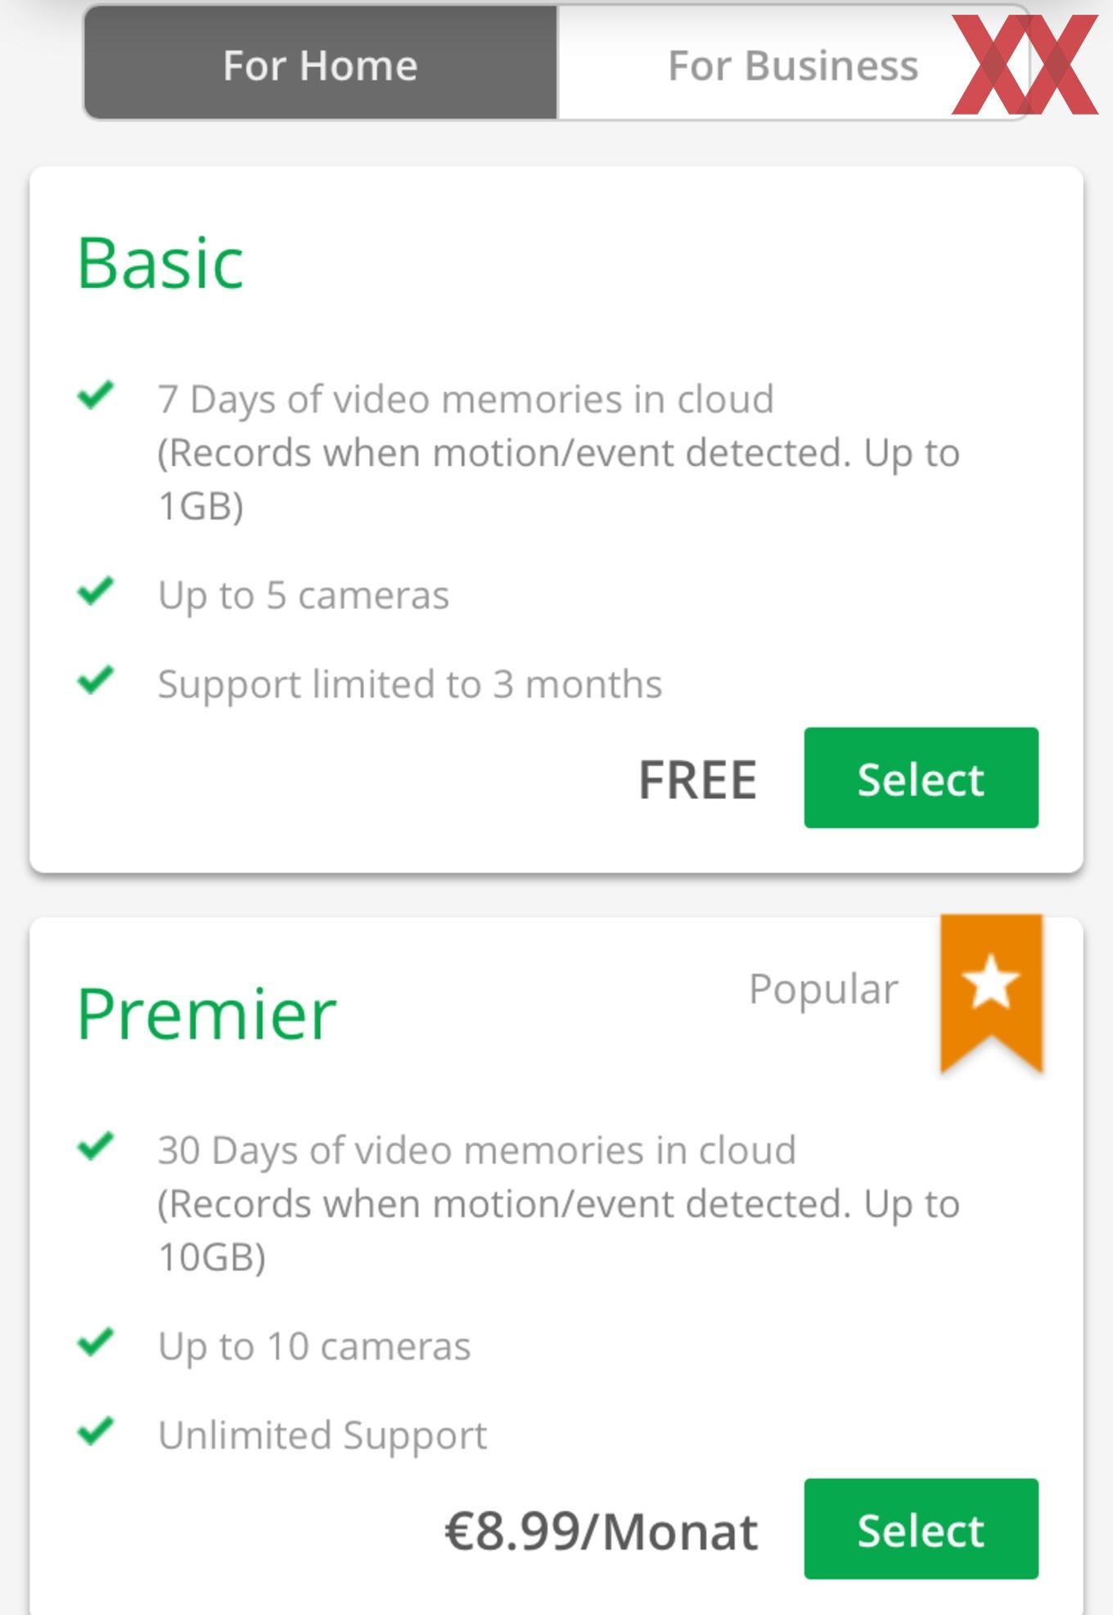The width and height of the screenshot is (1113, 1615).
Task: Click the red XX watermark logo
Action: (x=1025, y=65)
